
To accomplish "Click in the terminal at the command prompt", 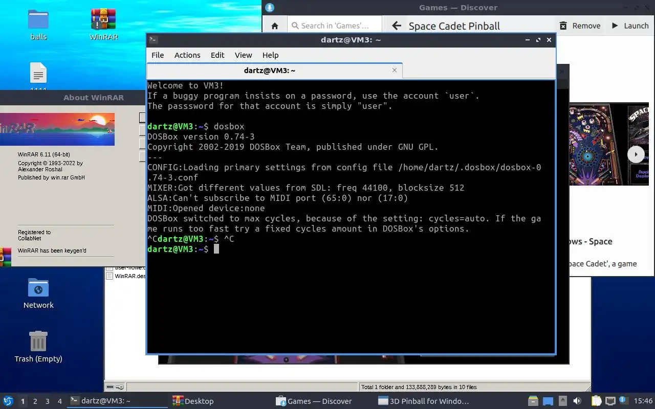I will click(x=216, y=249).
